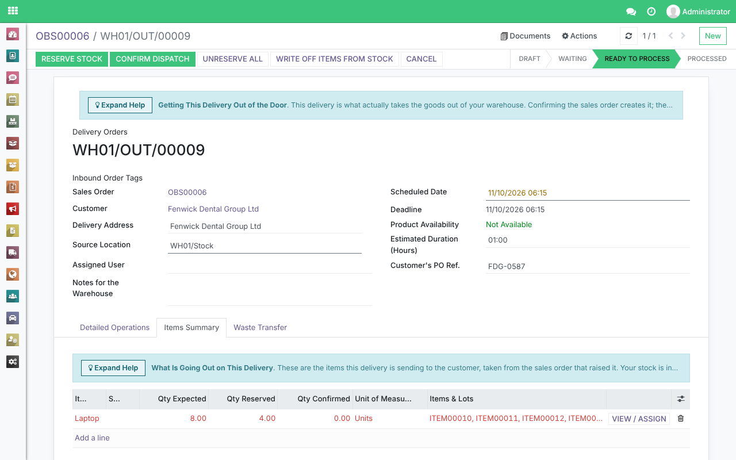Open the car fleet app in sidebar
The width and height of the screenshot is (736, 460).
coord(13,318)
